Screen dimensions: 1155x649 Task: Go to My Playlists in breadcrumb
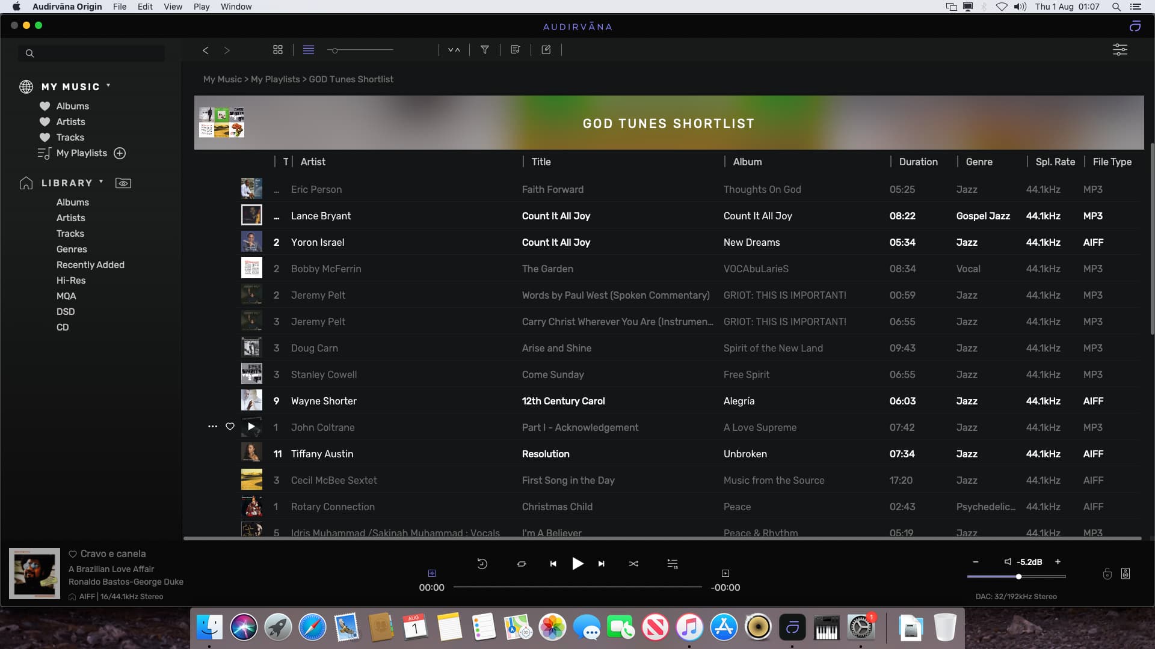pos(275,79)
